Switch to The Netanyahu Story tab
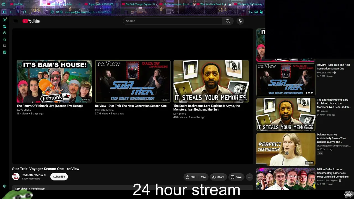 (x=176, y=4)
